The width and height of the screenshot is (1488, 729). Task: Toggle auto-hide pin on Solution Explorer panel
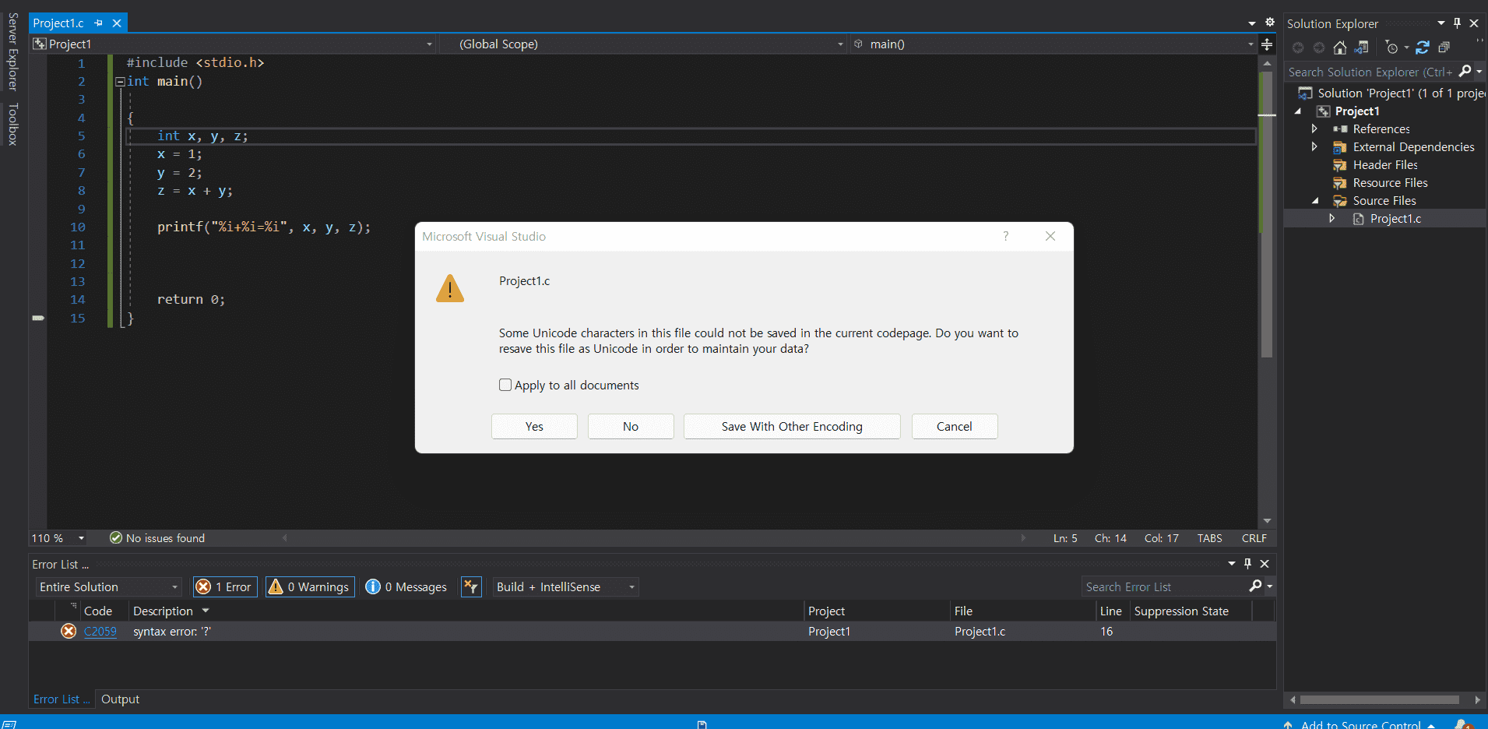pyautogui.click(x=1457, y=23)
